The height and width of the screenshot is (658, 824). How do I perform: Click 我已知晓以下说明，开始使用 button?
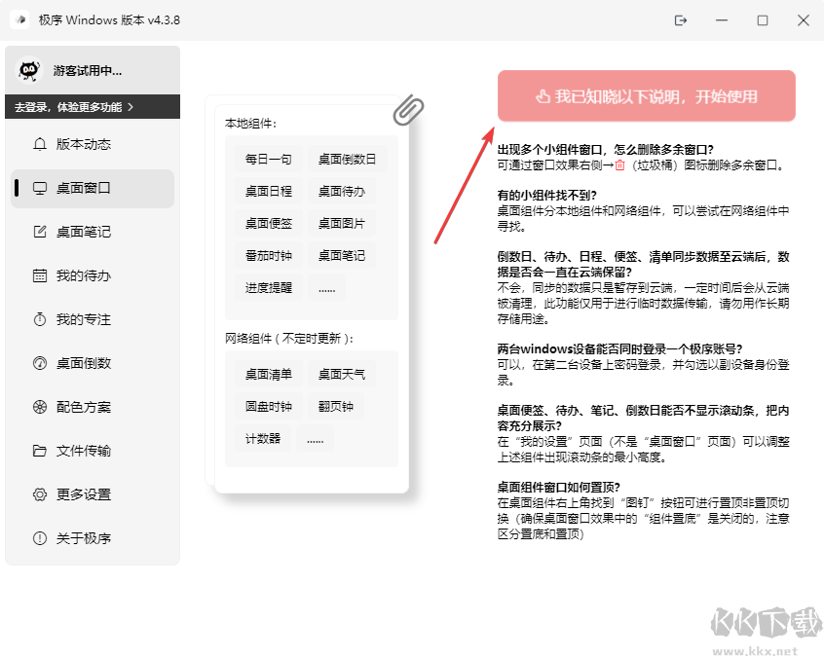click(x=647, y=95)
